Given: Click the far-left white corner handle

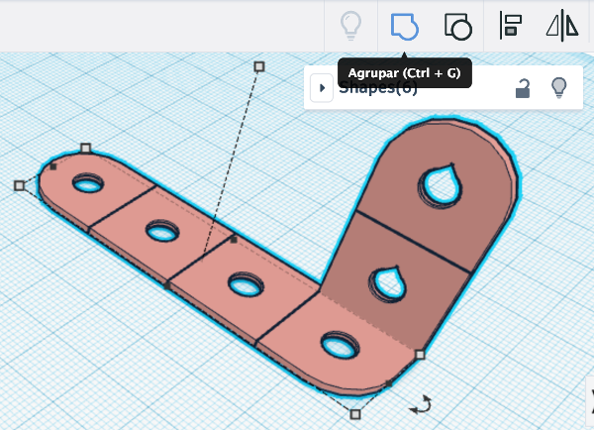Looking at the screenshot, I should point(19,185).
